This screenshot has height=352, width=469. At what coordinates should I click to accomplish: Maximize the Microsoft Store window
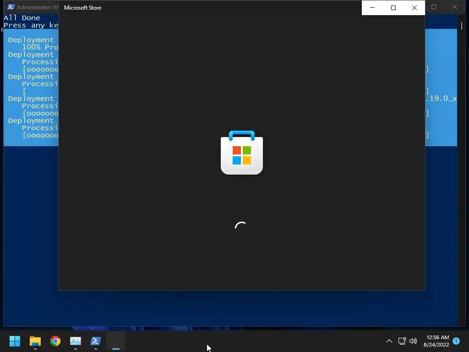coord(393,7)
